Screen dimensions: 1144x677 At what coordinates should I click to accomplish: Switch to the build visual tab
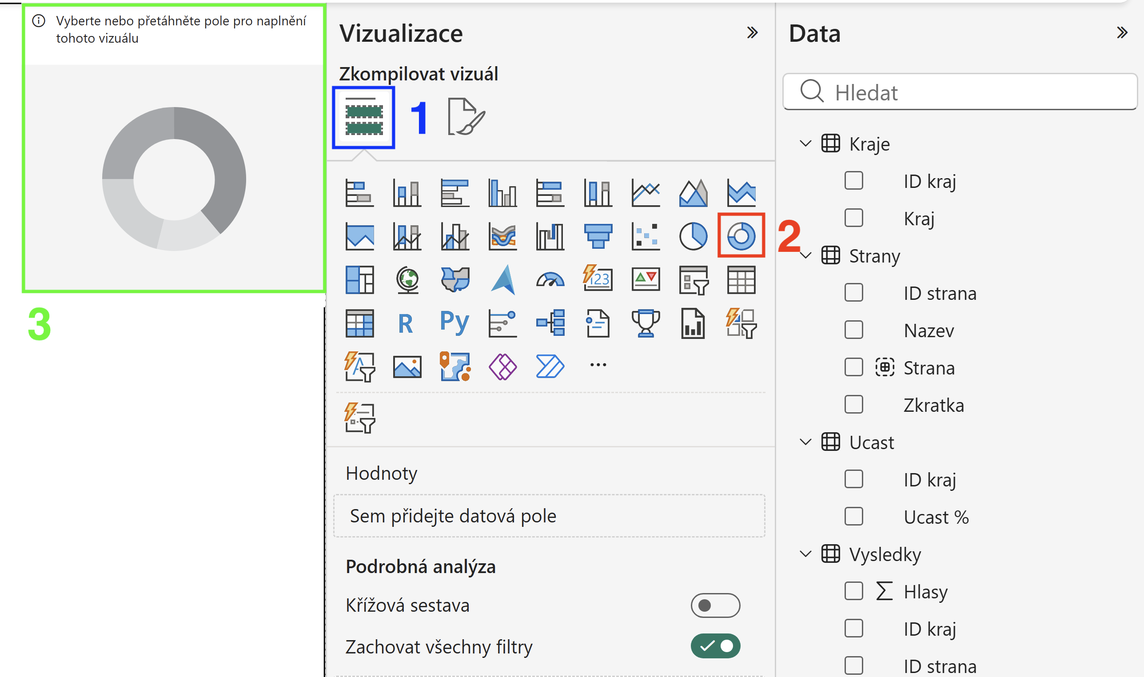(x=363, y=117)
